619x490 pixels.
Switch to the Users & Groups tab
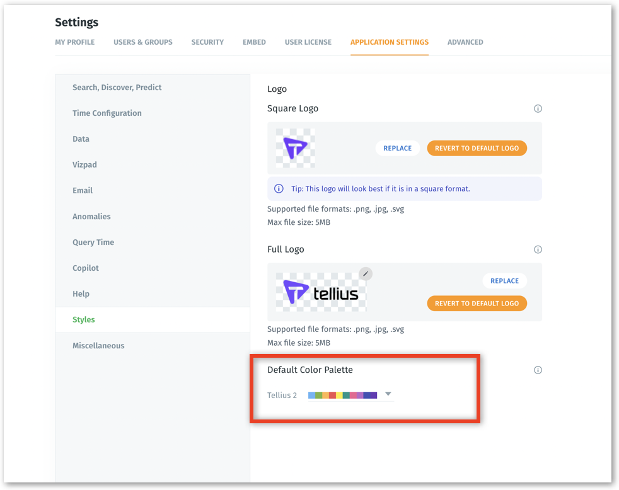click(143, 42)
